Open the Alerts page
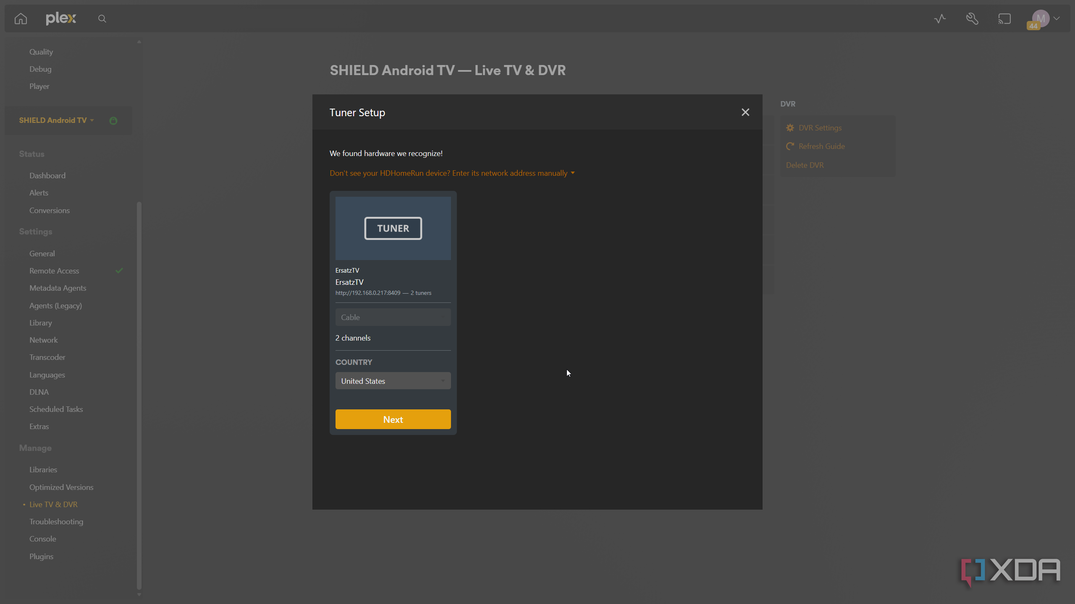The image size is (1075, 604). pyautogui.click(x=39, y=193)
